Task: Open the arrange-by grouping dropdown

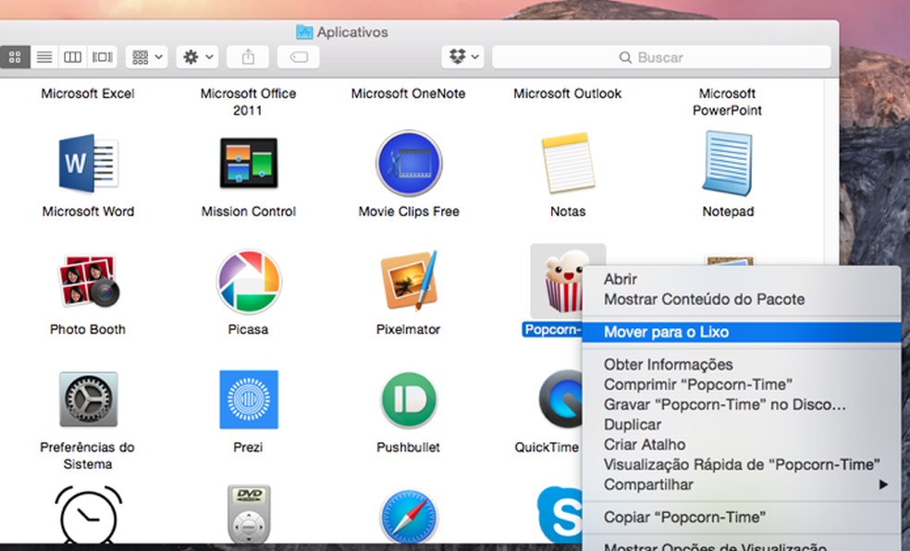Action: [146, 56]
